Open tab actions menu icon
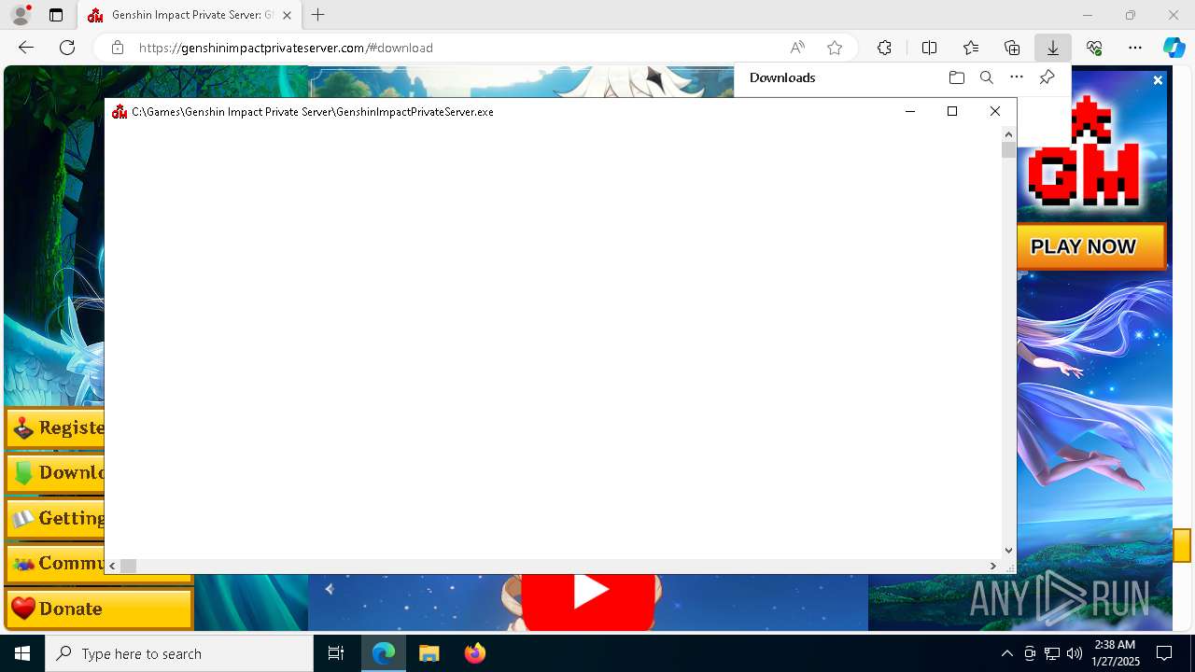Image resolution: width=1195 pixels, height=672 pixels. point(56,15)
